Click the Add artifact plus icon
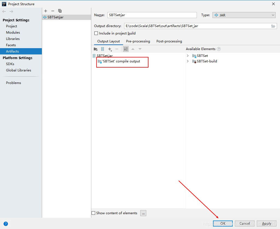280x229 pixels. (46, 11)
